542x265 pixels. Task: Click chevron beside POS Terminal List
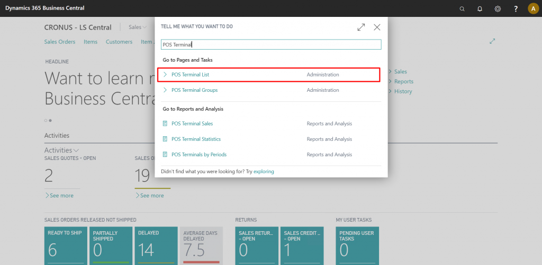tap(165, 74)
